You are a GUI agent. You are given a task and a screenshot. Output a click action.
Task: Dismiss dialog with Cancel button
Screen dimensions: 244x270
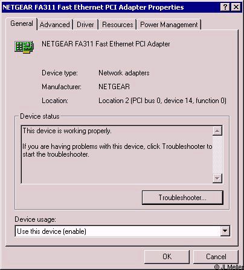coord(216,257)
